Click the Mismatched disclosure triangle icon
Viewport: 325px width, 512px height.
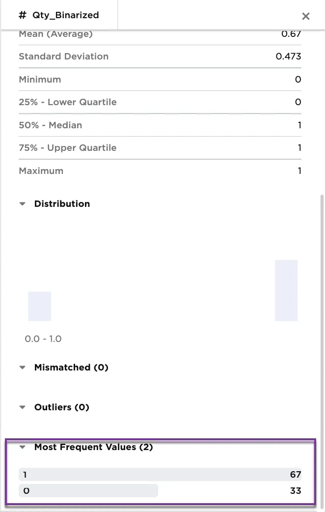coord(22,367)
